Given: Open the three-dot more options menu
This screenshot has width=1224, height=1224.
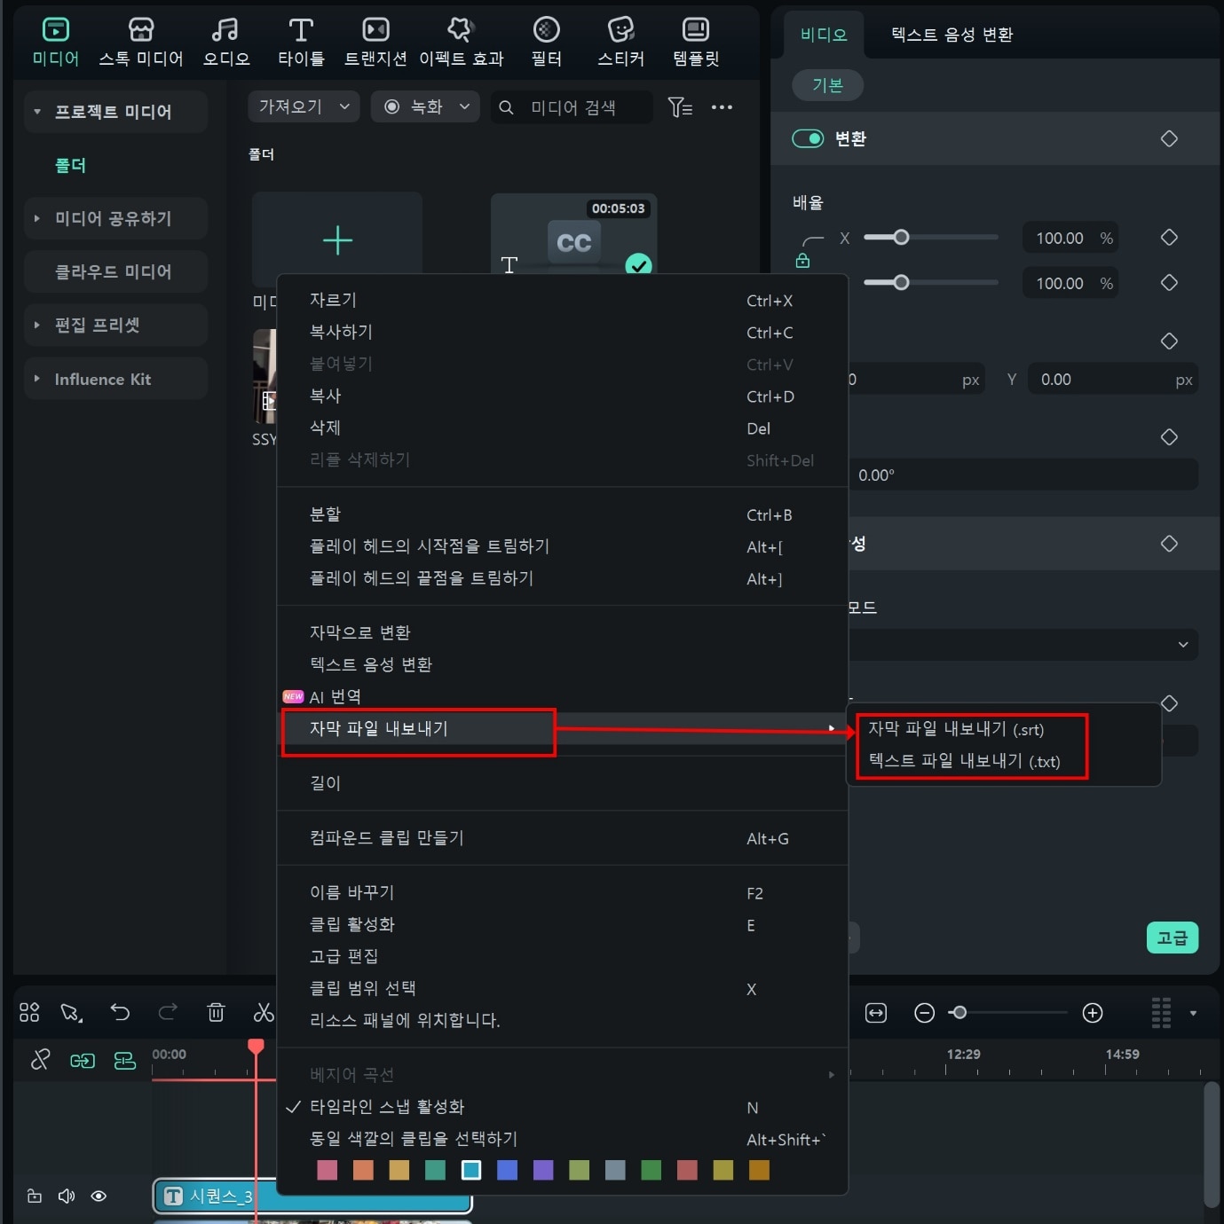Looking at the screenshot, I should point(722,107).
